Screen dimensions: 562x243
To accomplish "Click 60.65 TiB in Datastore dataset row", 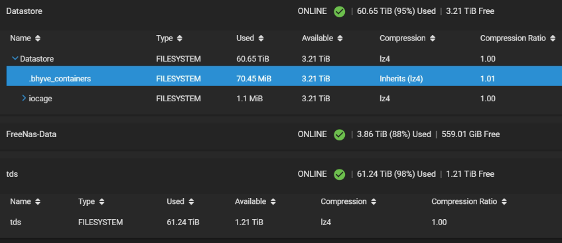I will tap(253, 59).
